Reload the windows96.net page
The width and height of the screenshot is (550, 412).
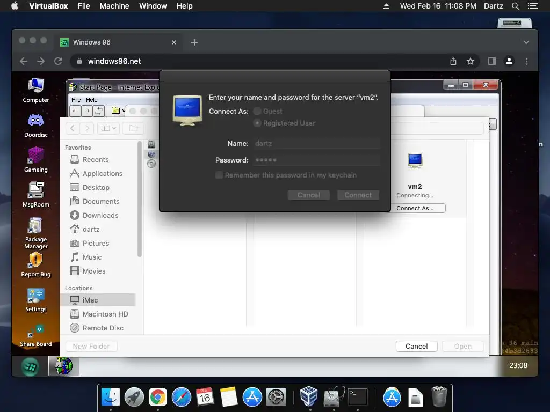pyautogui.click(x=58, y=61)
